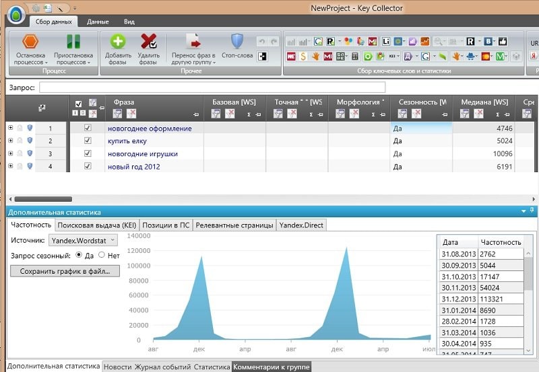Click the green Добавить фразы icon
Screen dimensions: 539x372
coord(118,41)
